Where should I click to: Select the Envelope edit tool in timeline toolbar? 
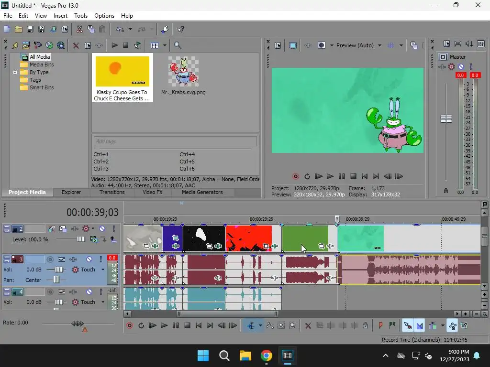(x=270, y=326)
